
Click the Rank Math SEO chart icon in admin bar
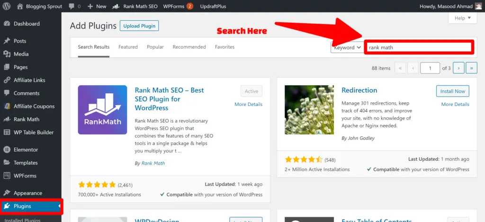click(x=117, y=6)
